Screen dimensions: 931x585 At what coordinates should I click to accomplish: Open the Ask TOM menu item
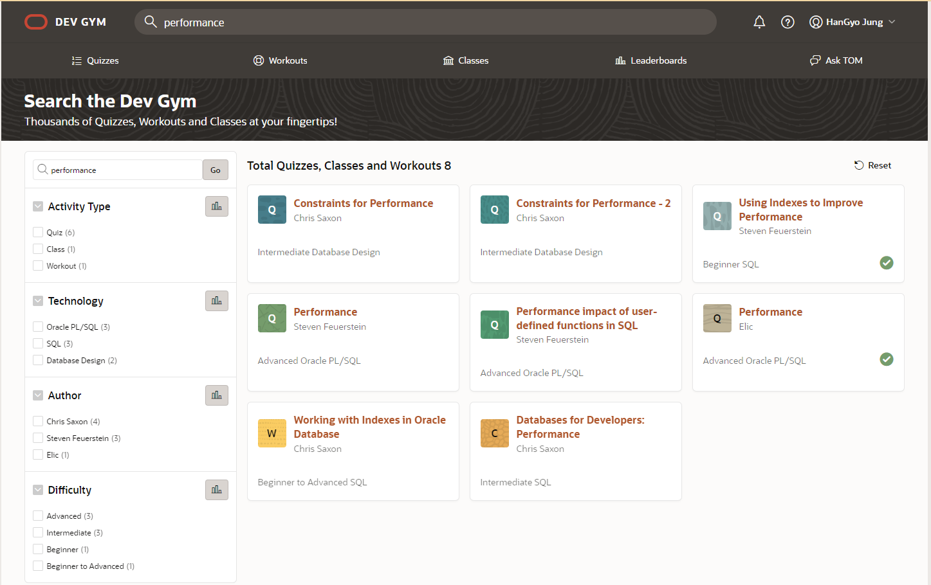pyautogui.click(x=836, y=60)
